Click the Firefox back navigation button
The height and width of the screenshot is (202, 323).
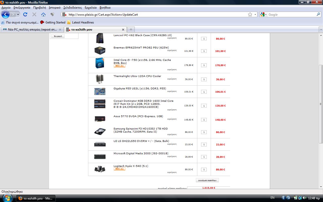point(6,14)
